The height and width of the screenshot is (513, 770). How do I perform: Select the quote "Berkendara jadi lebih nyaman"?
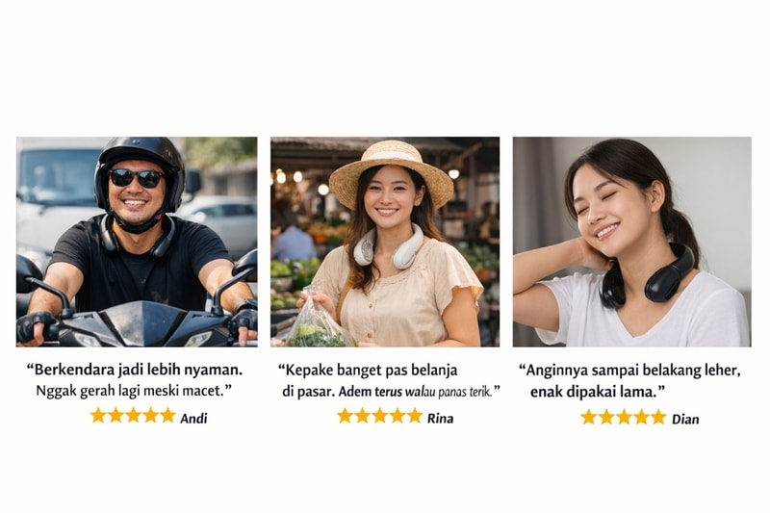pyautogui.click(x=135, y=370)
